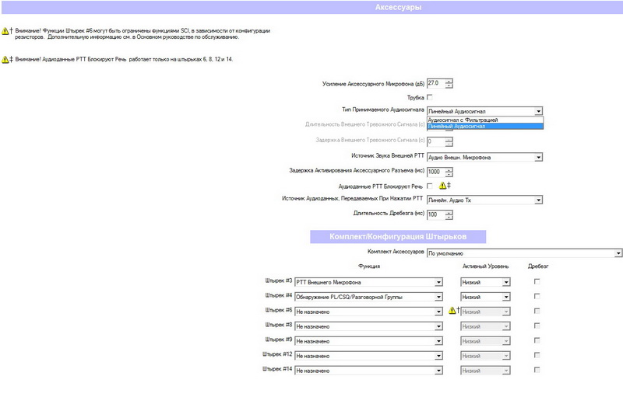This screenshot has width=623, height=397.
Task: Decrease Усиление Аксессуарного Микрофона with down arrow
Action: 449,85
